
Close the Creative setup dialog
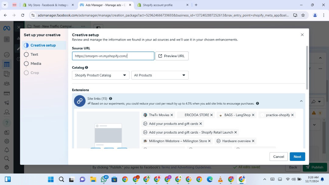coord(302,35)
